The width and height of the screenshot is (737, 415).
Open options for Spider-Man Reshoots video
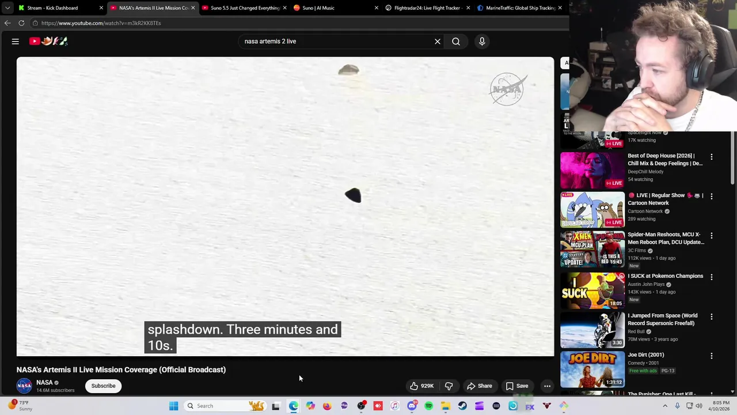pos(712,236)
